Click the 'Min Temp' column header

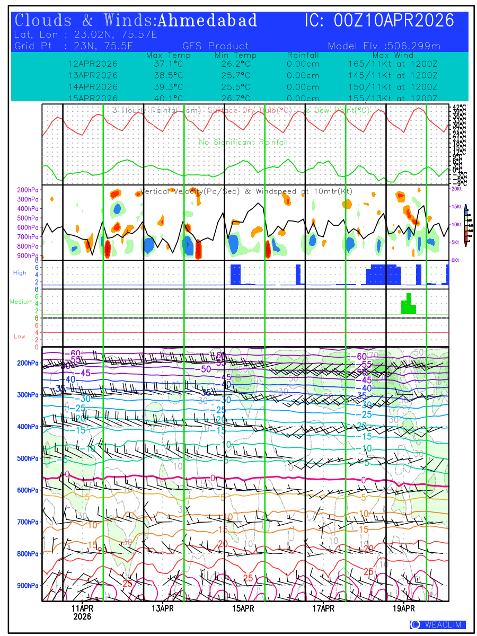pyautogui.click(x=235, y=55)
